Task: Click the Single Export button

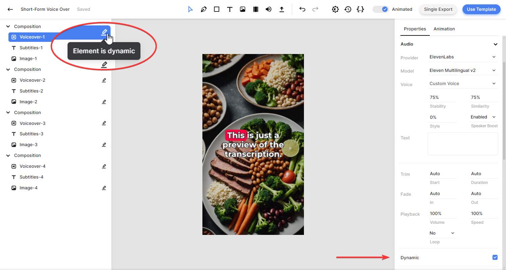Action: (438, 9)
